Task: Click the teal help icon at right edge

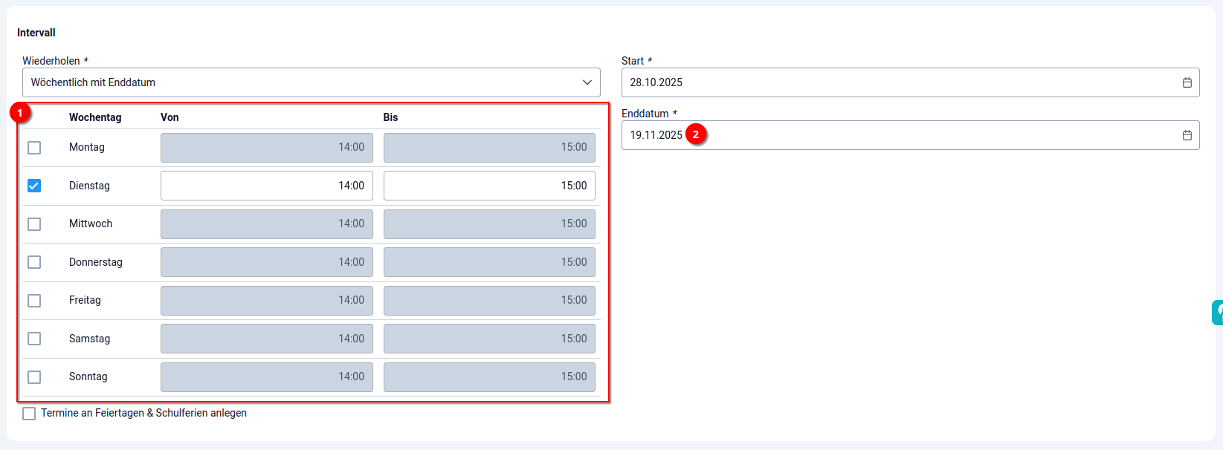Action: pyautogui.click(x=1218, y=313)
